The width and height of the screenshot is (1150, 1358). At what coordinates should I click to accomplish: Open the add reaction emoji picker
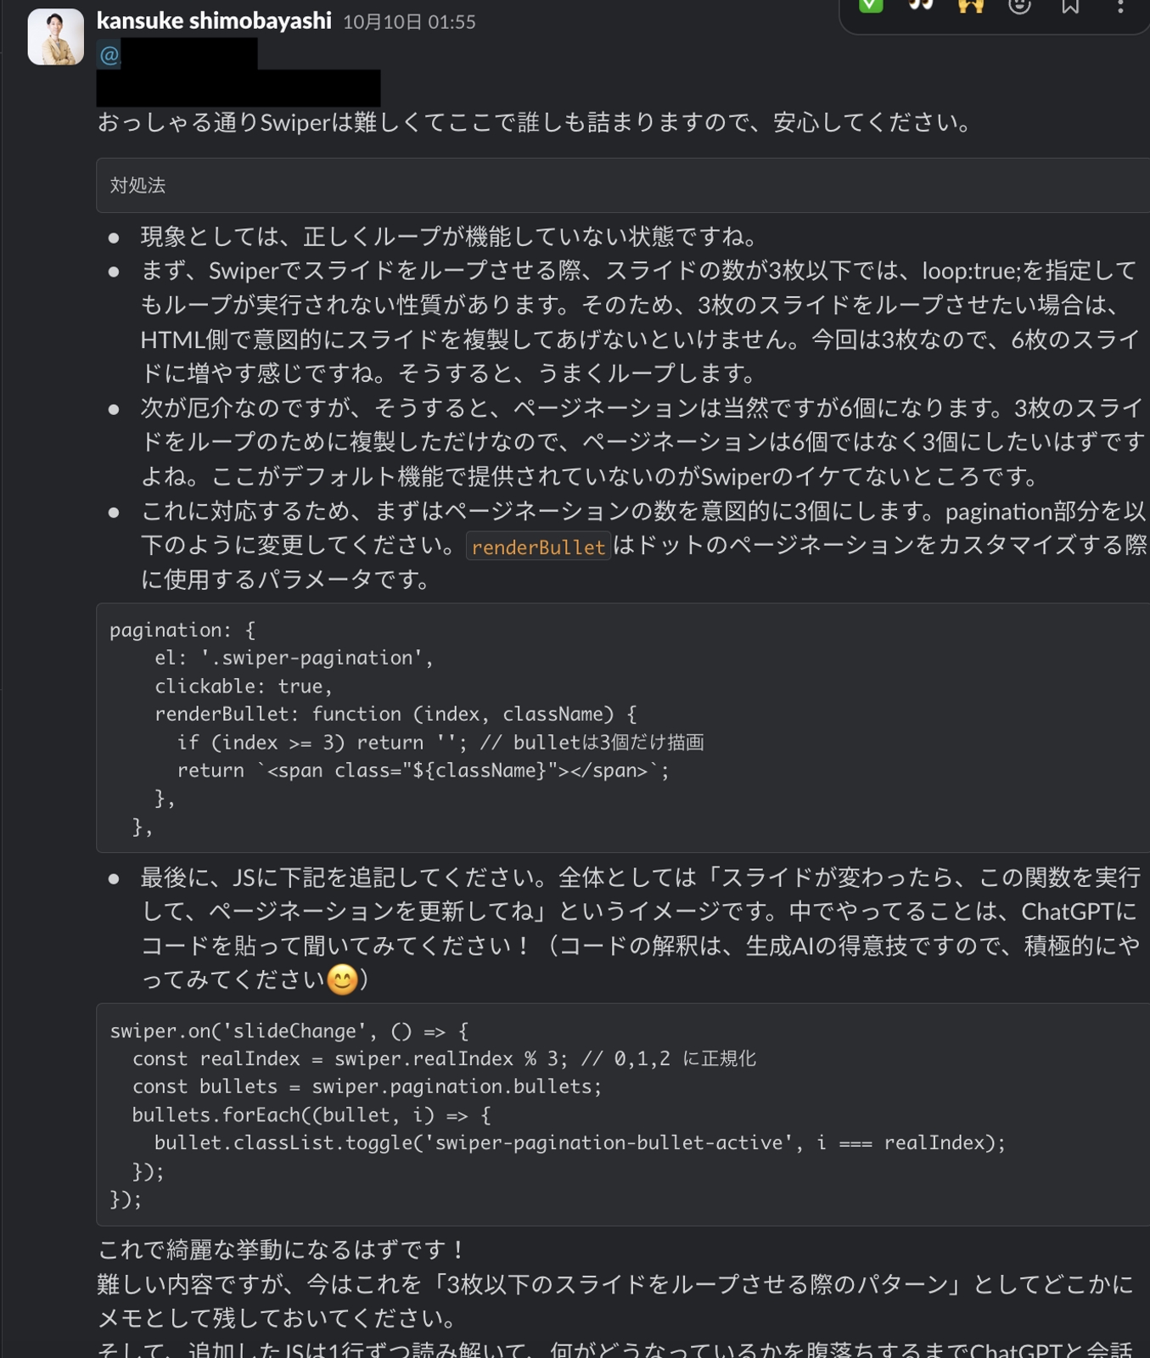[x=1020, y=6]
